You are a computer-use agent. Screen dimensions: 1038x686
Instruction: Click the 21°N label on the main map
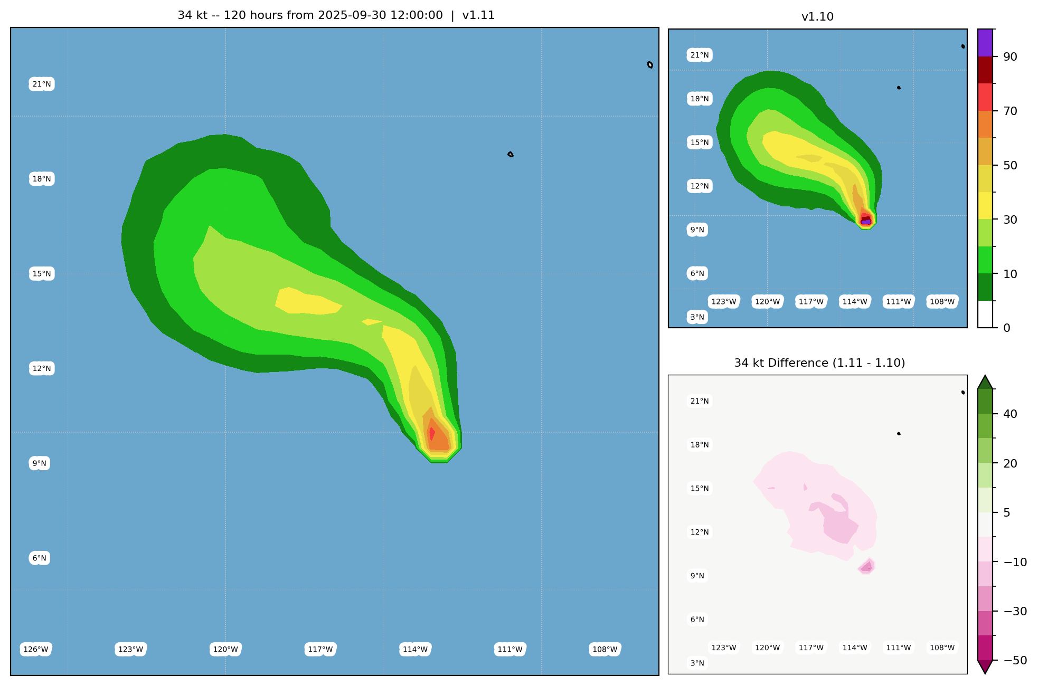(42, 84)
